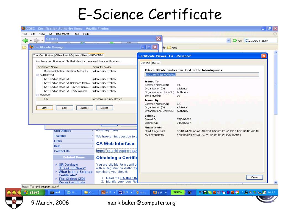Open What is an e-Science Certificate link
This screenshot has width=283, height=212.
tap(75, 173)
